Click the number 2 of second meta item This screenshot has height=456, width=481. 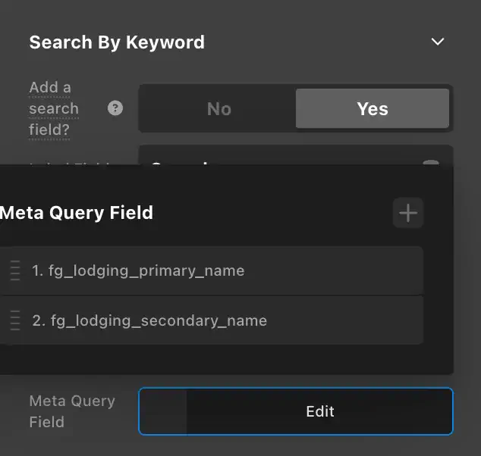39,320
